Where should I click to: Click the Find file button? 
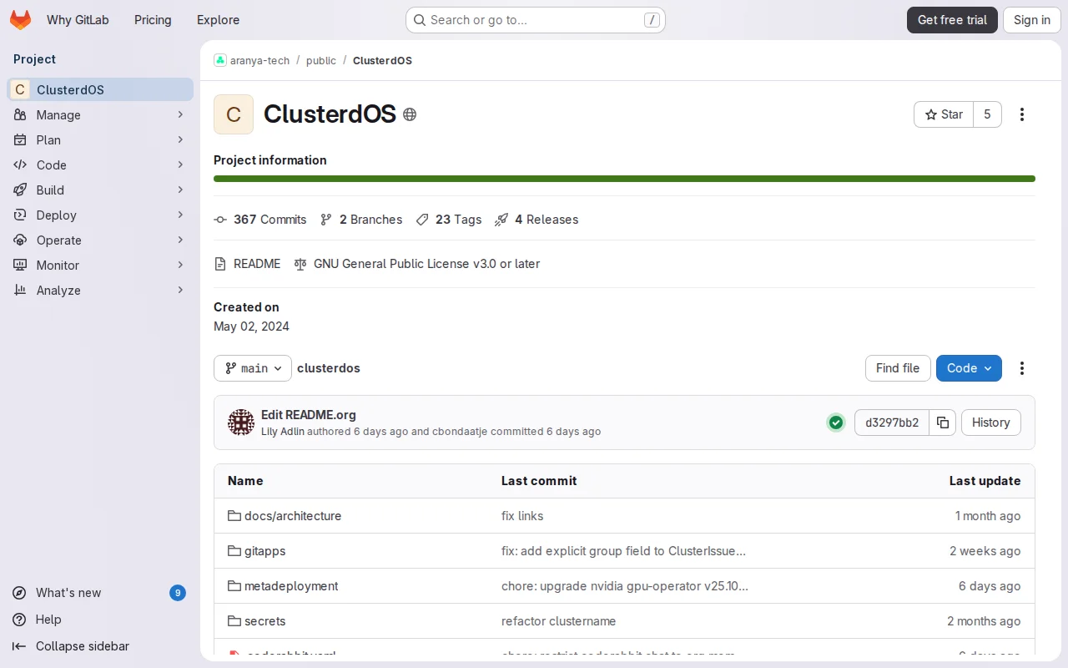[x=898, y=368]
